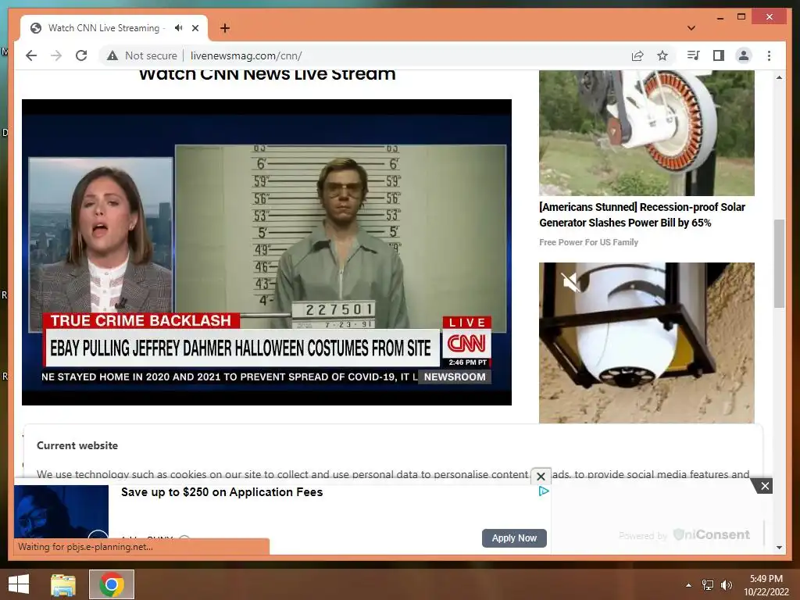Viewport: 800px width, 600px height.
Task: Mute the tab via speaker icon
Action: [178, 28]
